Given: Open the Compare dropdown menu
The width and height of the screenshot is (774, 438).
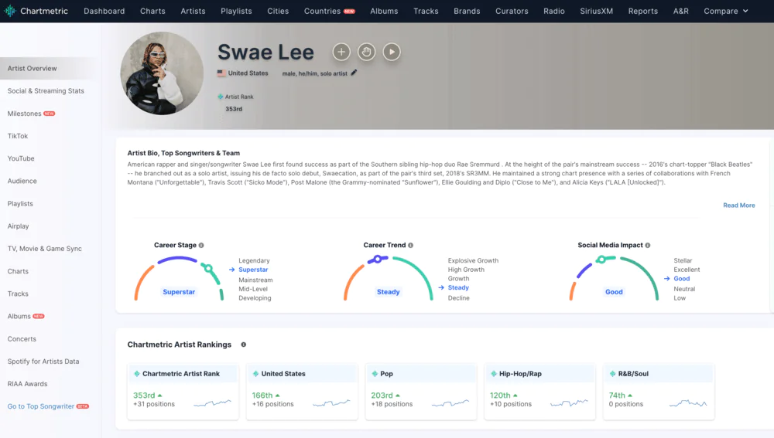Looking at the screenshot, I should pos(726,11).
